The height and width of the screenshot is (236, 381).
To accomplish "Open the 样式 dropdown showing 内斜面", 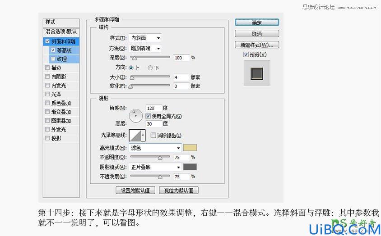I will [x=145, y=38].
